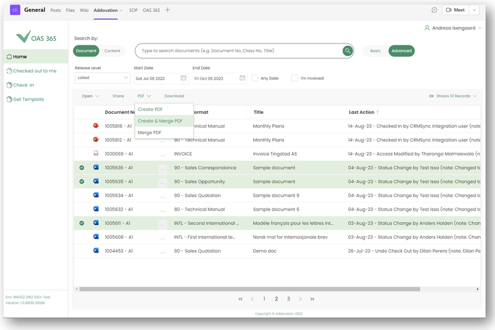This screenshot has width=495, height=330.
Task: Click the Word icon for document 1004453
Action: point(96,251)
